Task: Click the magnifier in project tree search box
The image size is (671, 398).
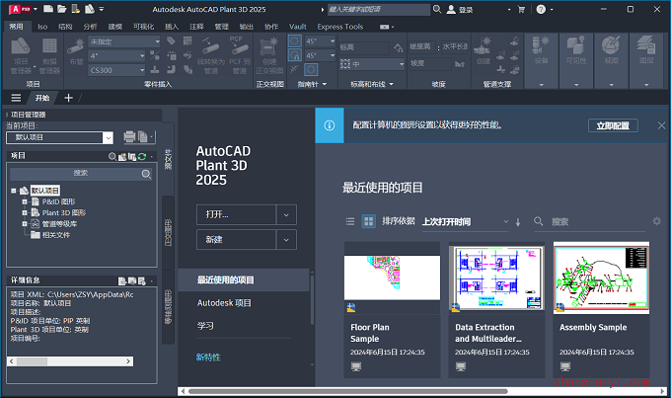Action: (146, 174)
